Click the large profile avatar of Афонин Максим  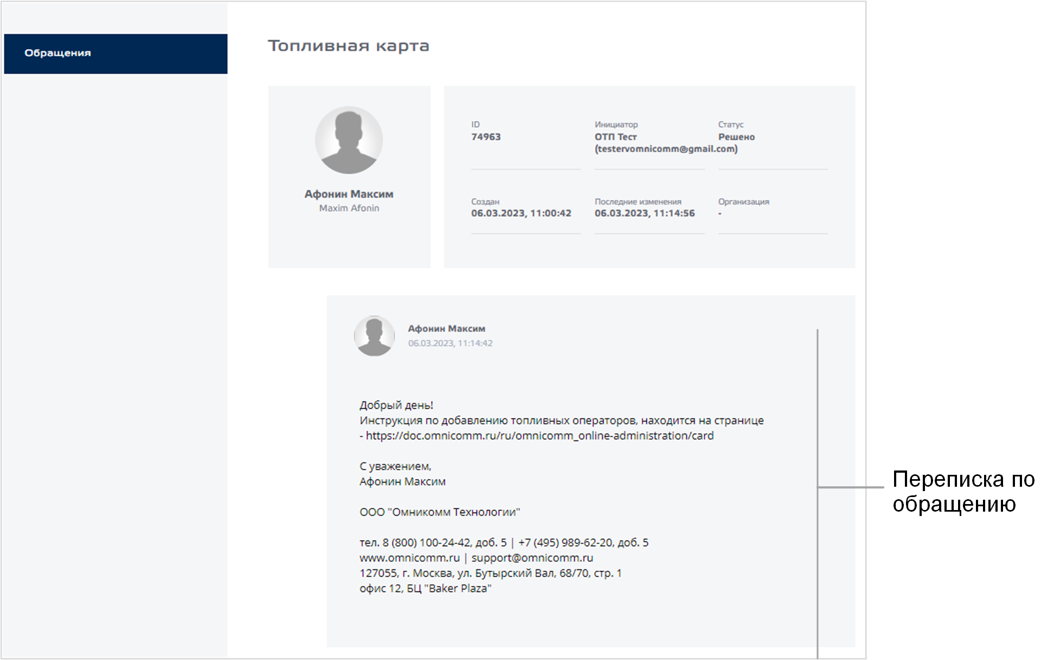pos(349,140)
